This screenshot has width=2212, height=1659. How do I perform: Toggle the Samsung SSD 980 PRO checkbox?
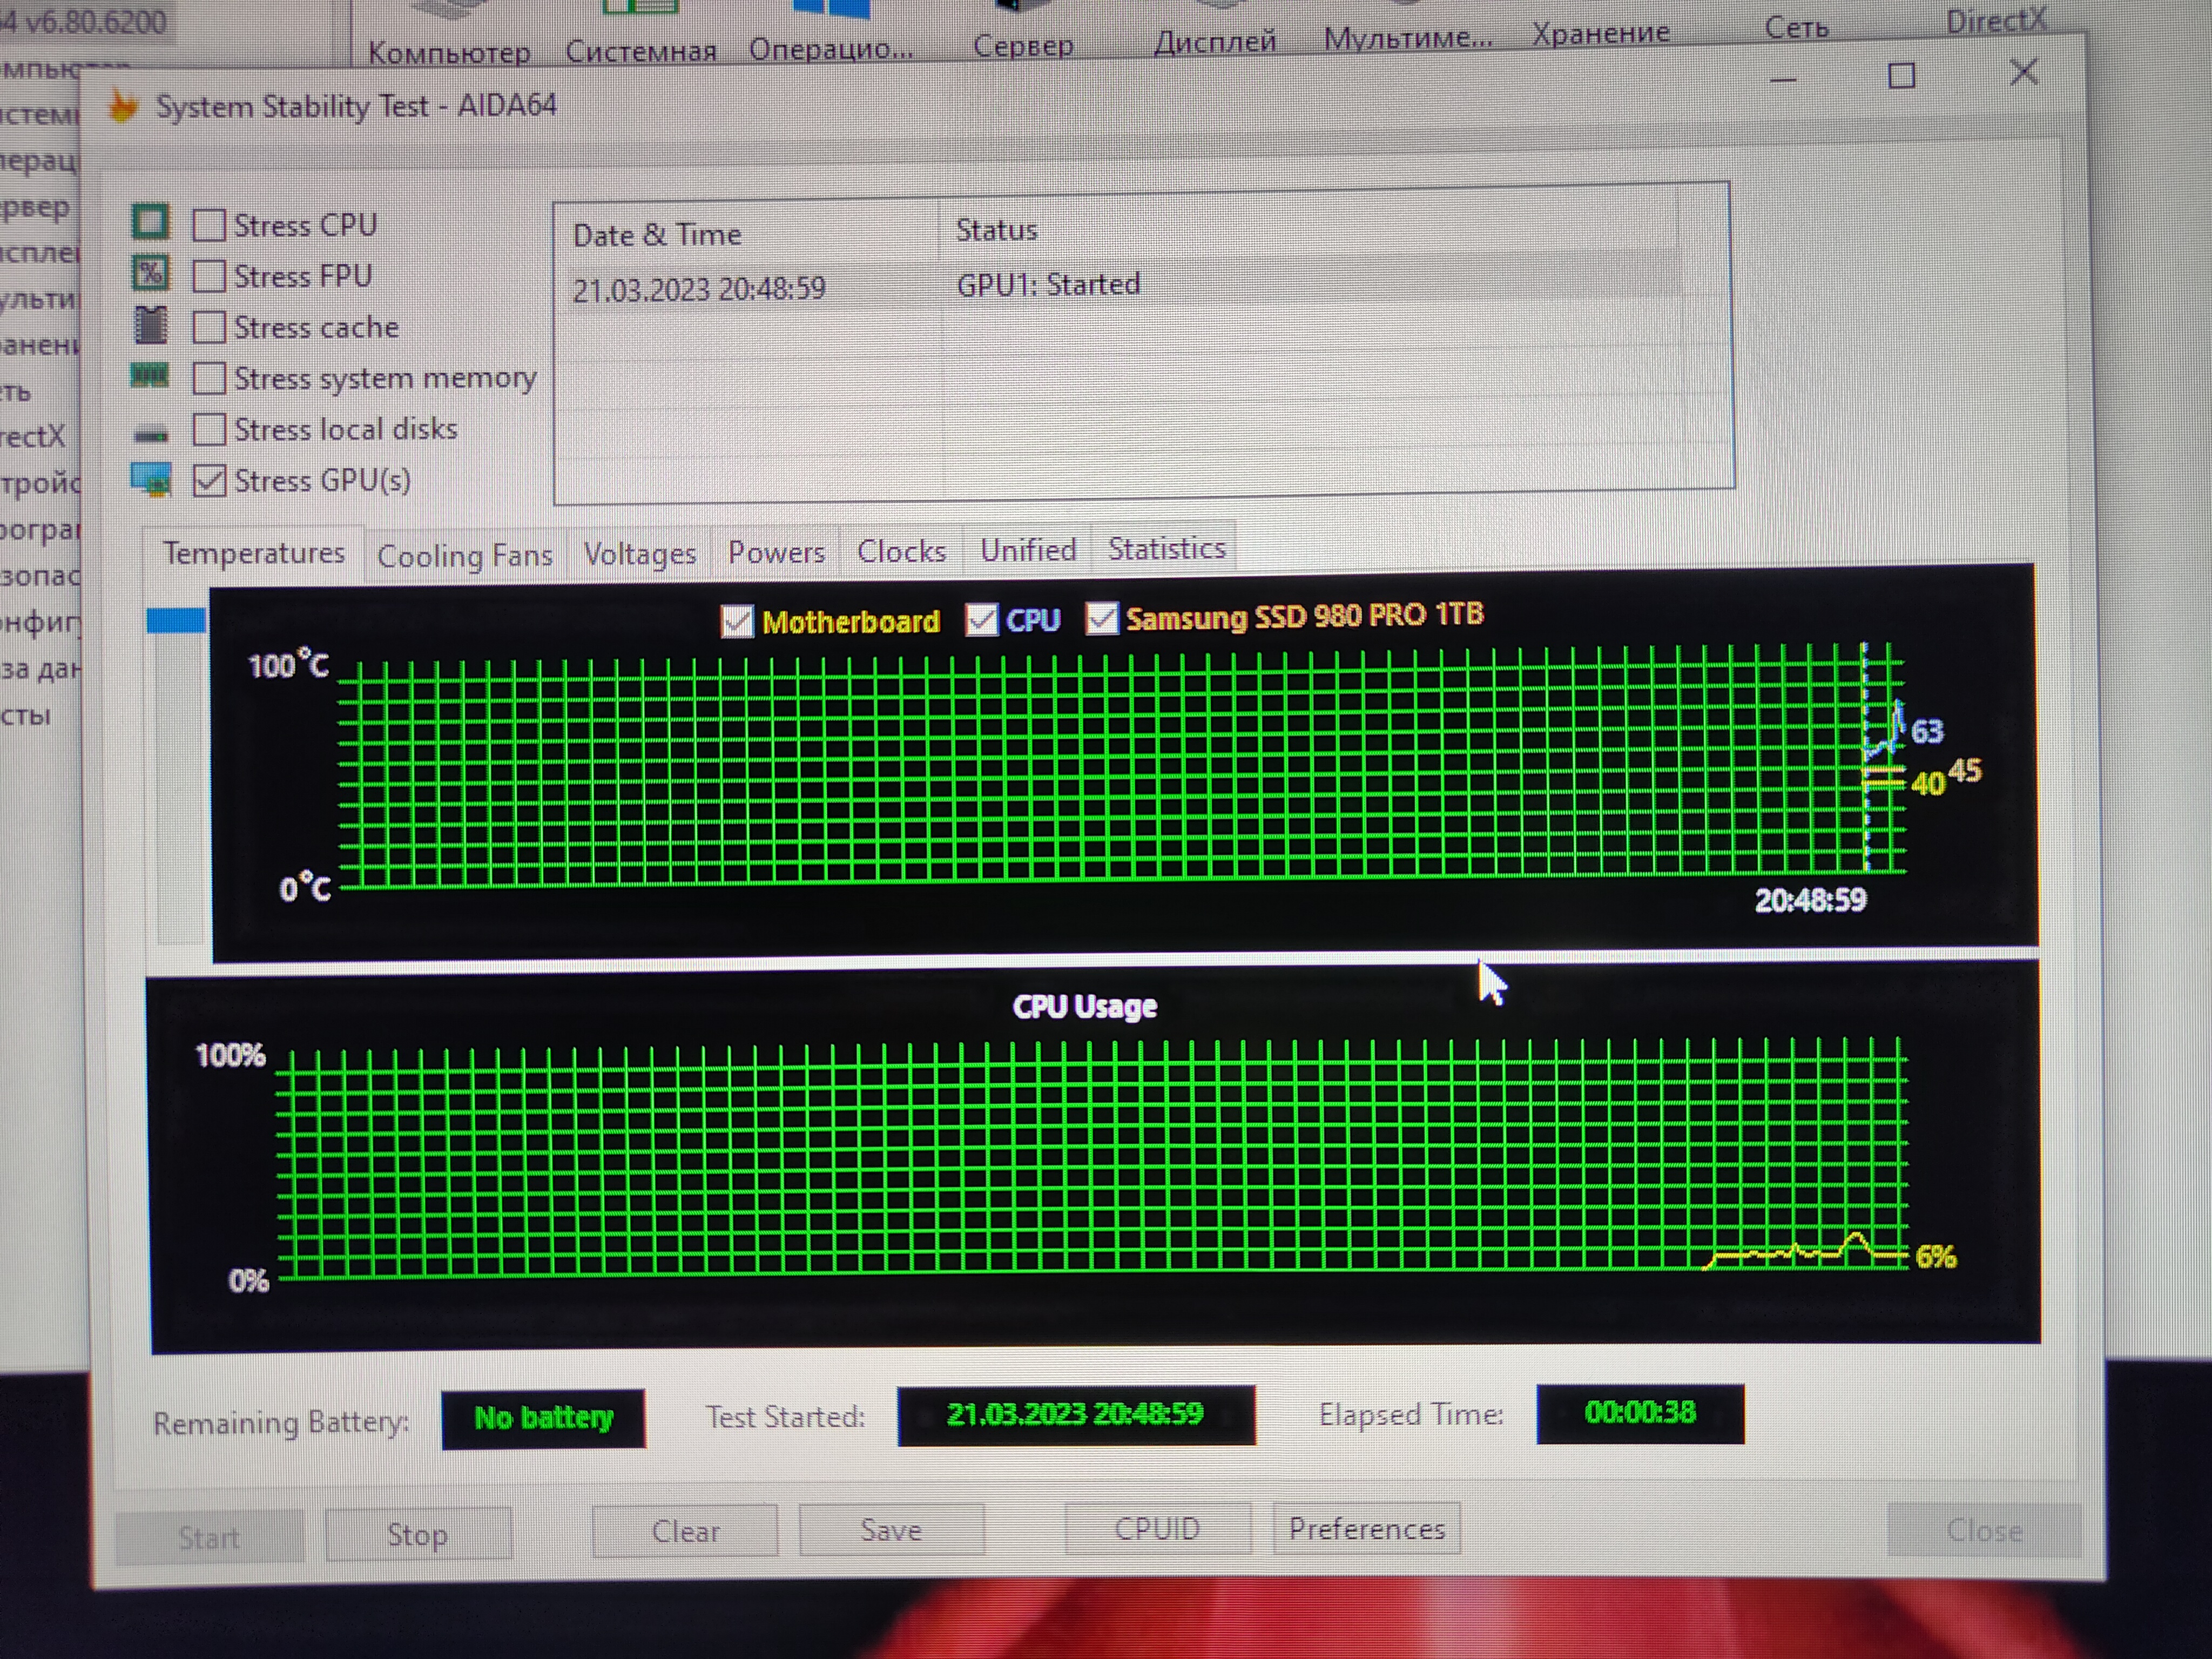coord(1101,618)
